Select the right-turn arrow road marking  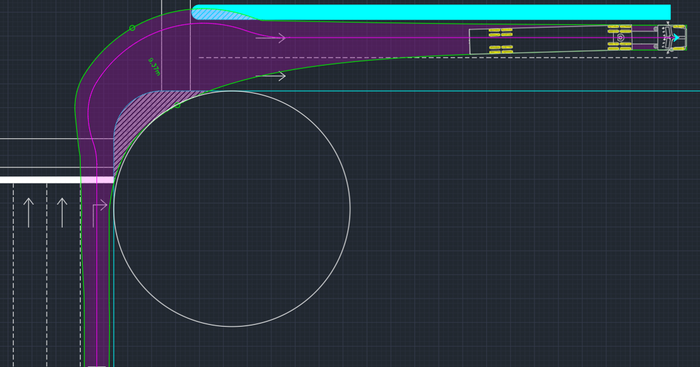(x=98, y=212)
